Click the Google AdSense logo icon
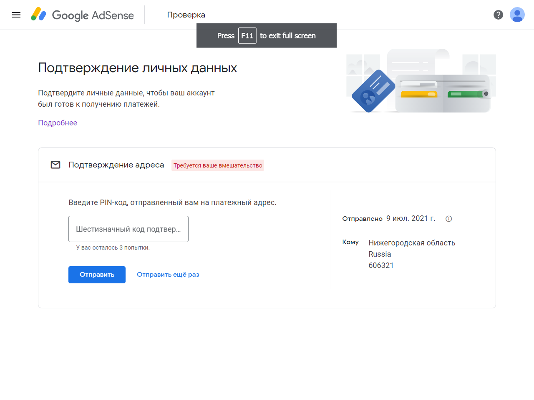This screenshot has height=400, width=534. [x=38, y=15]
